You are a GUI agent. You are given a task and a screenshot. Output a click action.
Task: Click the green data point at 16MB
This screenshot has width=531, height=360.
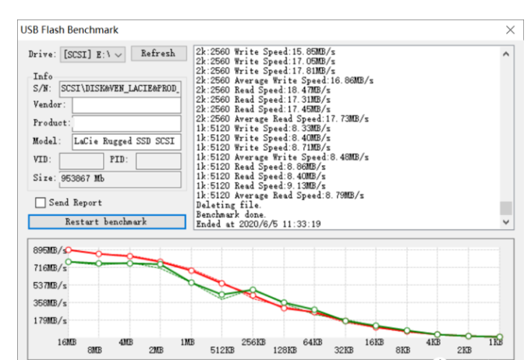tap(69, 262)
